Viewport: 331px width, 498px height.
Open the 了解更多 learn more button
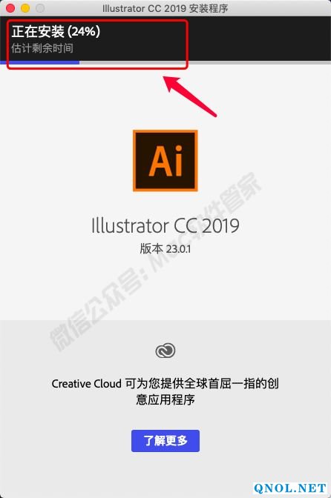click(x=165, y=441)
